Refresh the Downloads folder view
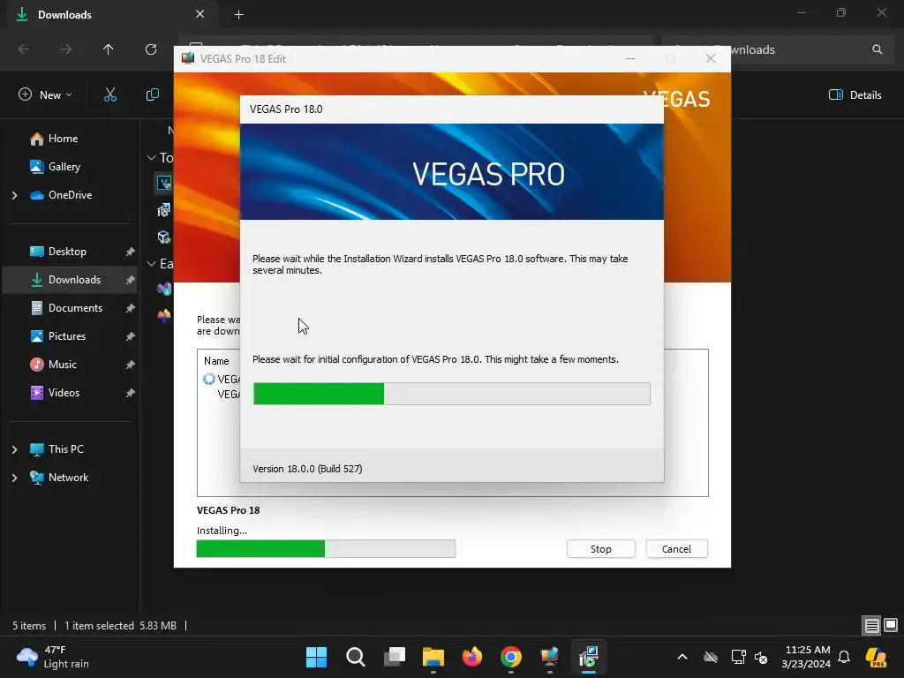This screenshot has height=678, width=904. tap(151, 49)
